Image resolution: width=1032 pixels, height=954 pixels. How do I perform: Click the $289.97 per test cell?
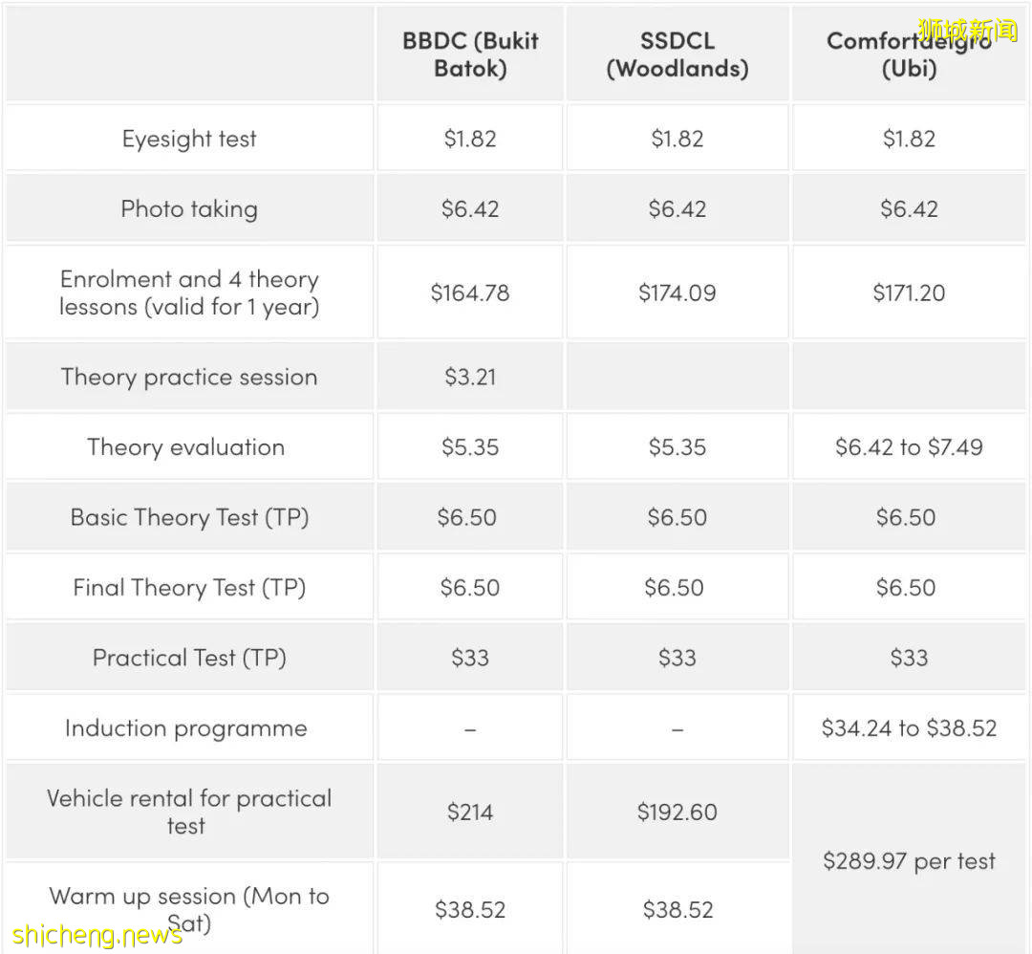(x=909, y=860)
